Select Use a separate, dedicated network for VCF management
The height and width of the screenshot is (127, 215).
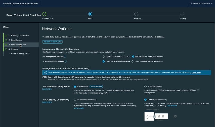[x=133, y=61]
